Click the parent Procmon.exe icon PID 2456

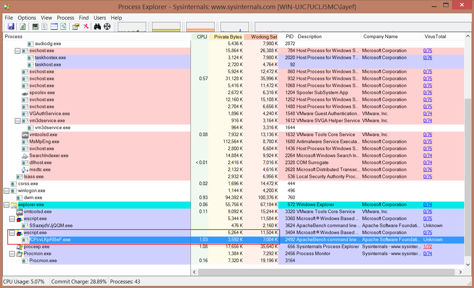(19, 254)
